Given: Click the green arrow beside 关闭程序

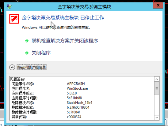Looking at the screenshot, I should point(27,53).
